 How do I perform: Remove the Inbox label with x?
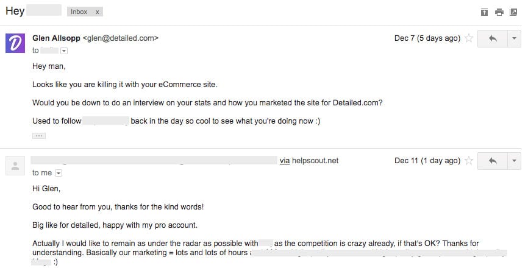coord(98,12)
